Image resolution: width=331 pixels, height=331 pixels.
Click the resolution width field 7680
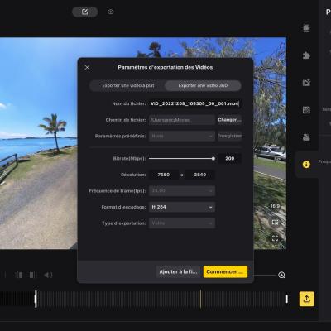164,175
